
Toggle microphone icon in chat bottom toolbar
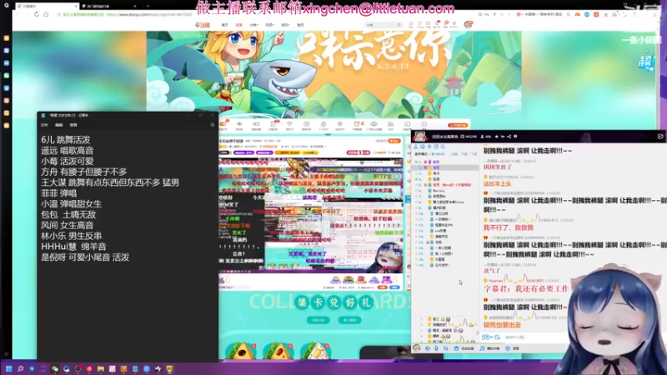(x=436, y=348)
